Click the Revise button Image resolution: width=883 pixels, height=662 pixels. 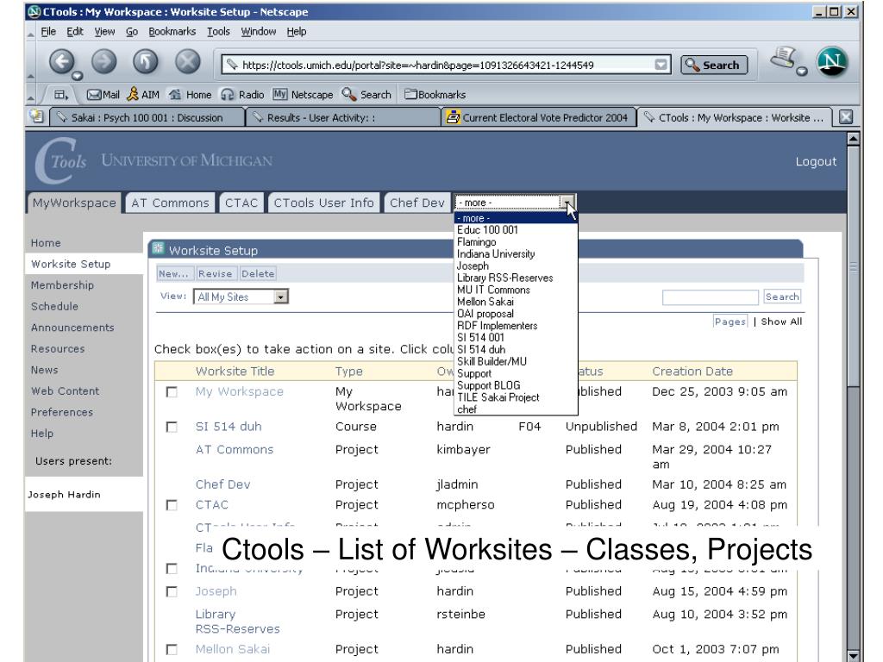(215, 273)
